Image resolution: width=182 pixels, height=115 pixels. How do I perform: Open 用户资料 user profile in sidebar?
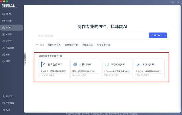pyautogui.click(x=10, y=96)
